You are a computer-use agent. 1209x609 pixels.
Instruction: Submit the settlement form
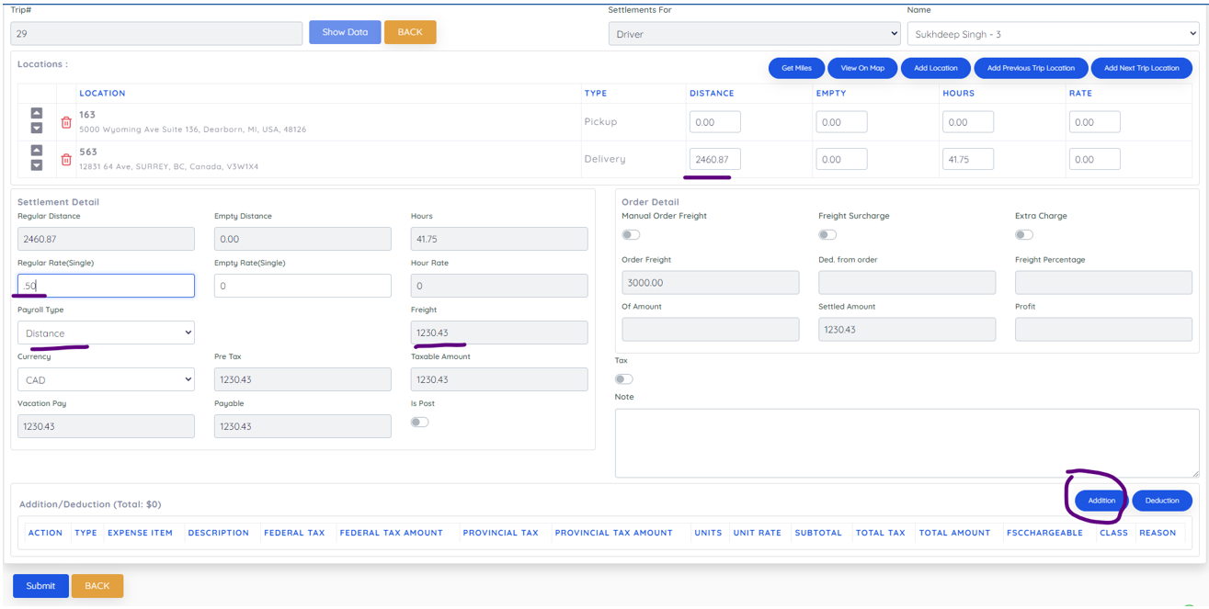40,586
